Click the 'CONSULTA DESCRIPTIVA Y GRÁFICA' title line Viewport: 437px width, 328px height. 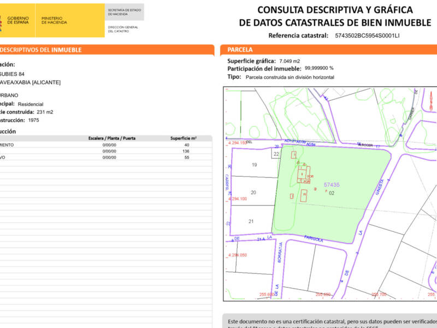coord(335,10)
